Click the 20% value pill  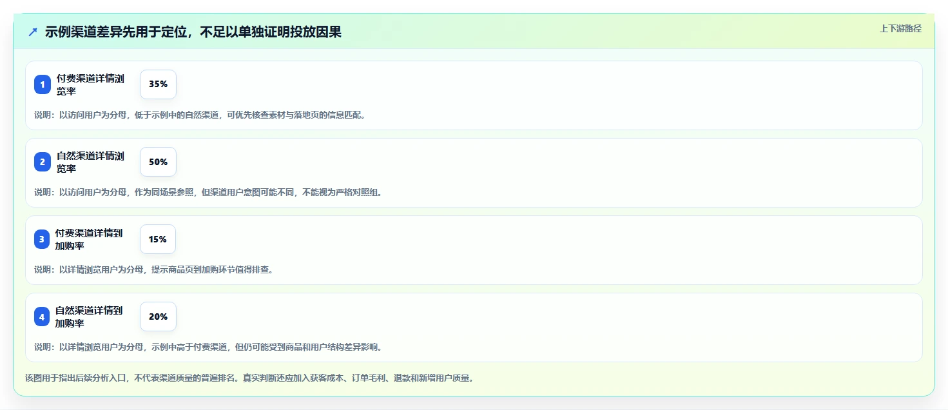click(x=158, y=317)
